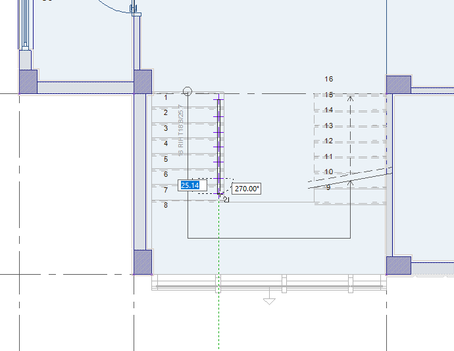Select the circular stair start marker
This screenshot has width=454, height=351.
(x=188, y=91)
